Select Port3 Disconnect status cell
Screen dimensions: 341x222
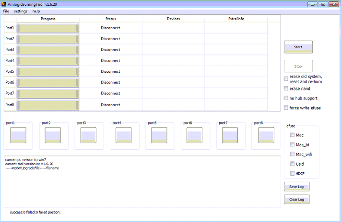(x=110, y=49)
